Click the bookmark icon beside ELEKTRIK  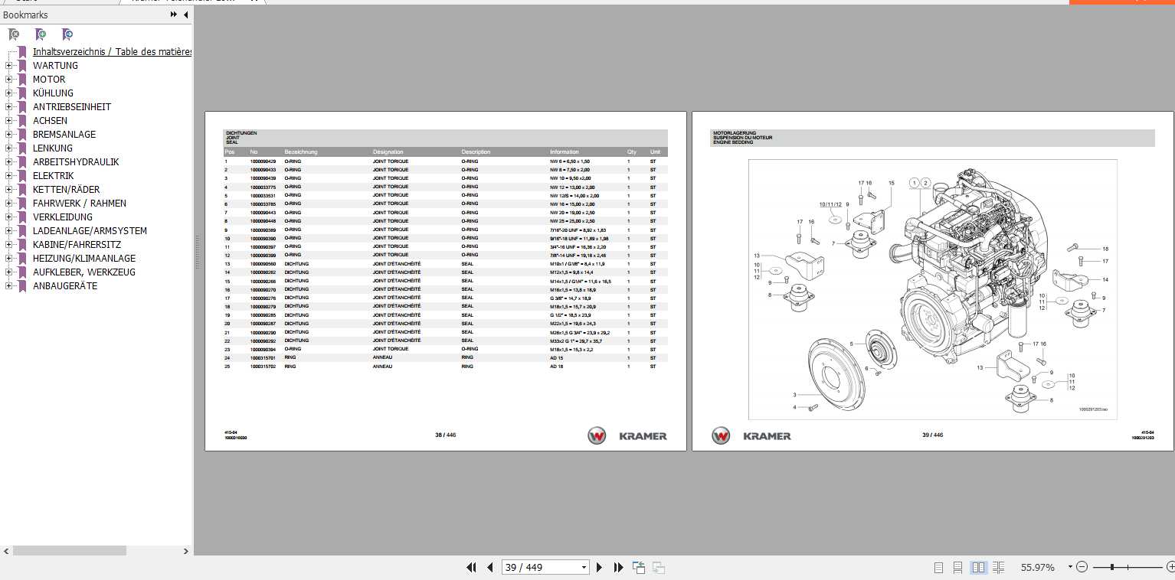(23, 176)
